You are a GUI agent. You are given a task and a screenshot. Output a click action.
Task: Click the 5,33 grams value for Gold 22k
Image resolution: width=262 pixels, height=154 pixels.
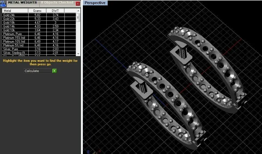pyautogui.click(x=38, y=19)
